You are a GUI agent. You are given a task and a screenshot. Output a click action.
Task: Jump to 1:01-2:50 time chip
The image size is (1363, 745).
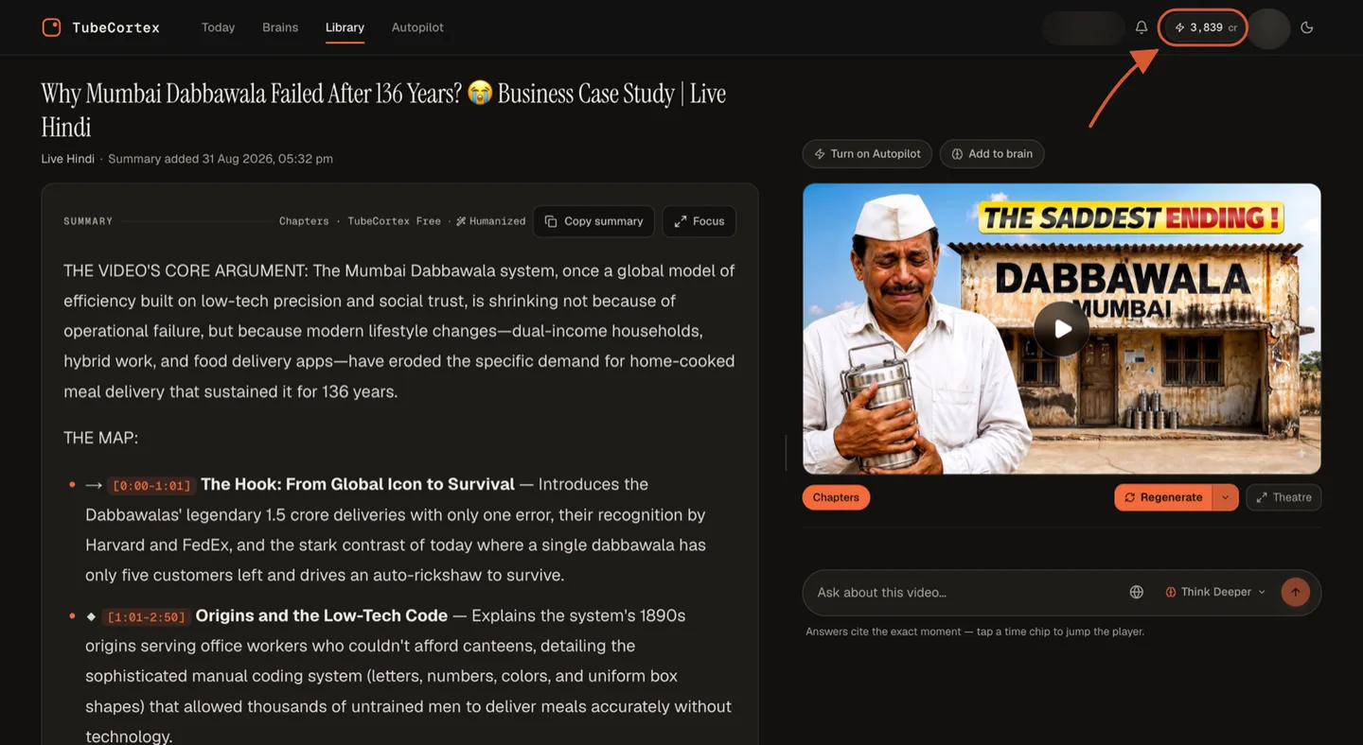[147, 617]
